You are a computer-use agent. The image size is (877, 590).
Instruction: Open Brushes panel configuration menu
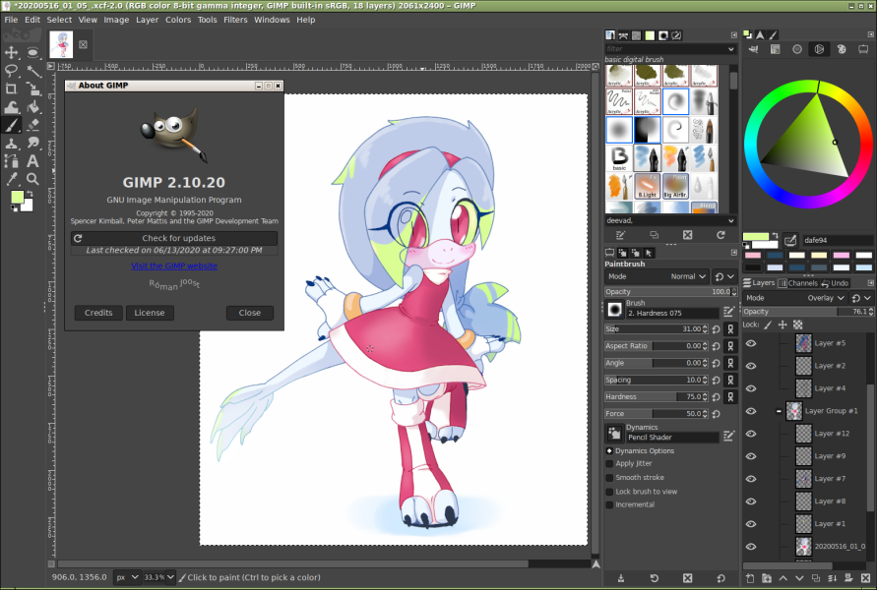tap(734, 35)
